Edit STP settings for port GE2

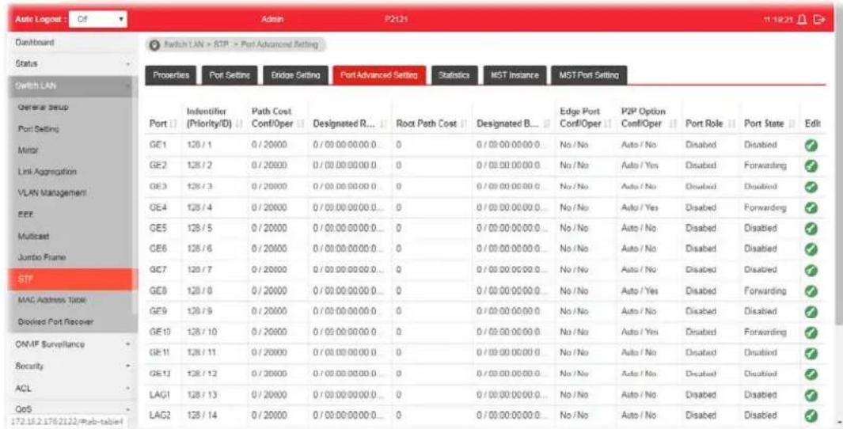pos(811,166)
